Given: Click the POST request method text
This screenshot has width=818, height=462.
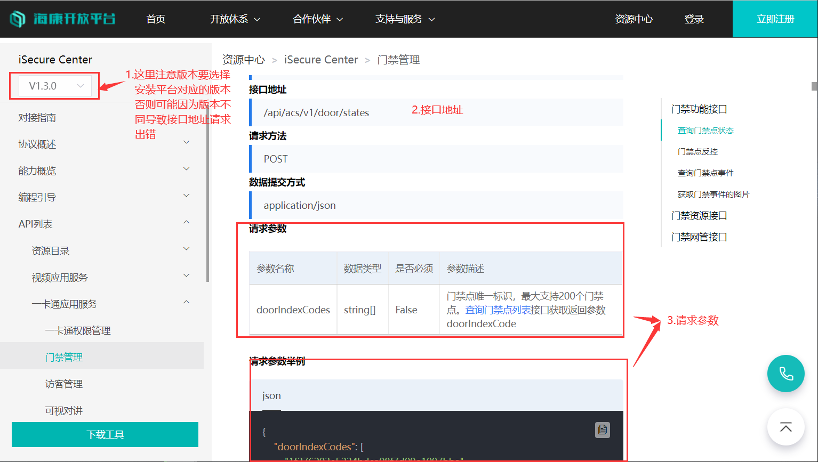Looking at the screenshot, I should 276,159.
